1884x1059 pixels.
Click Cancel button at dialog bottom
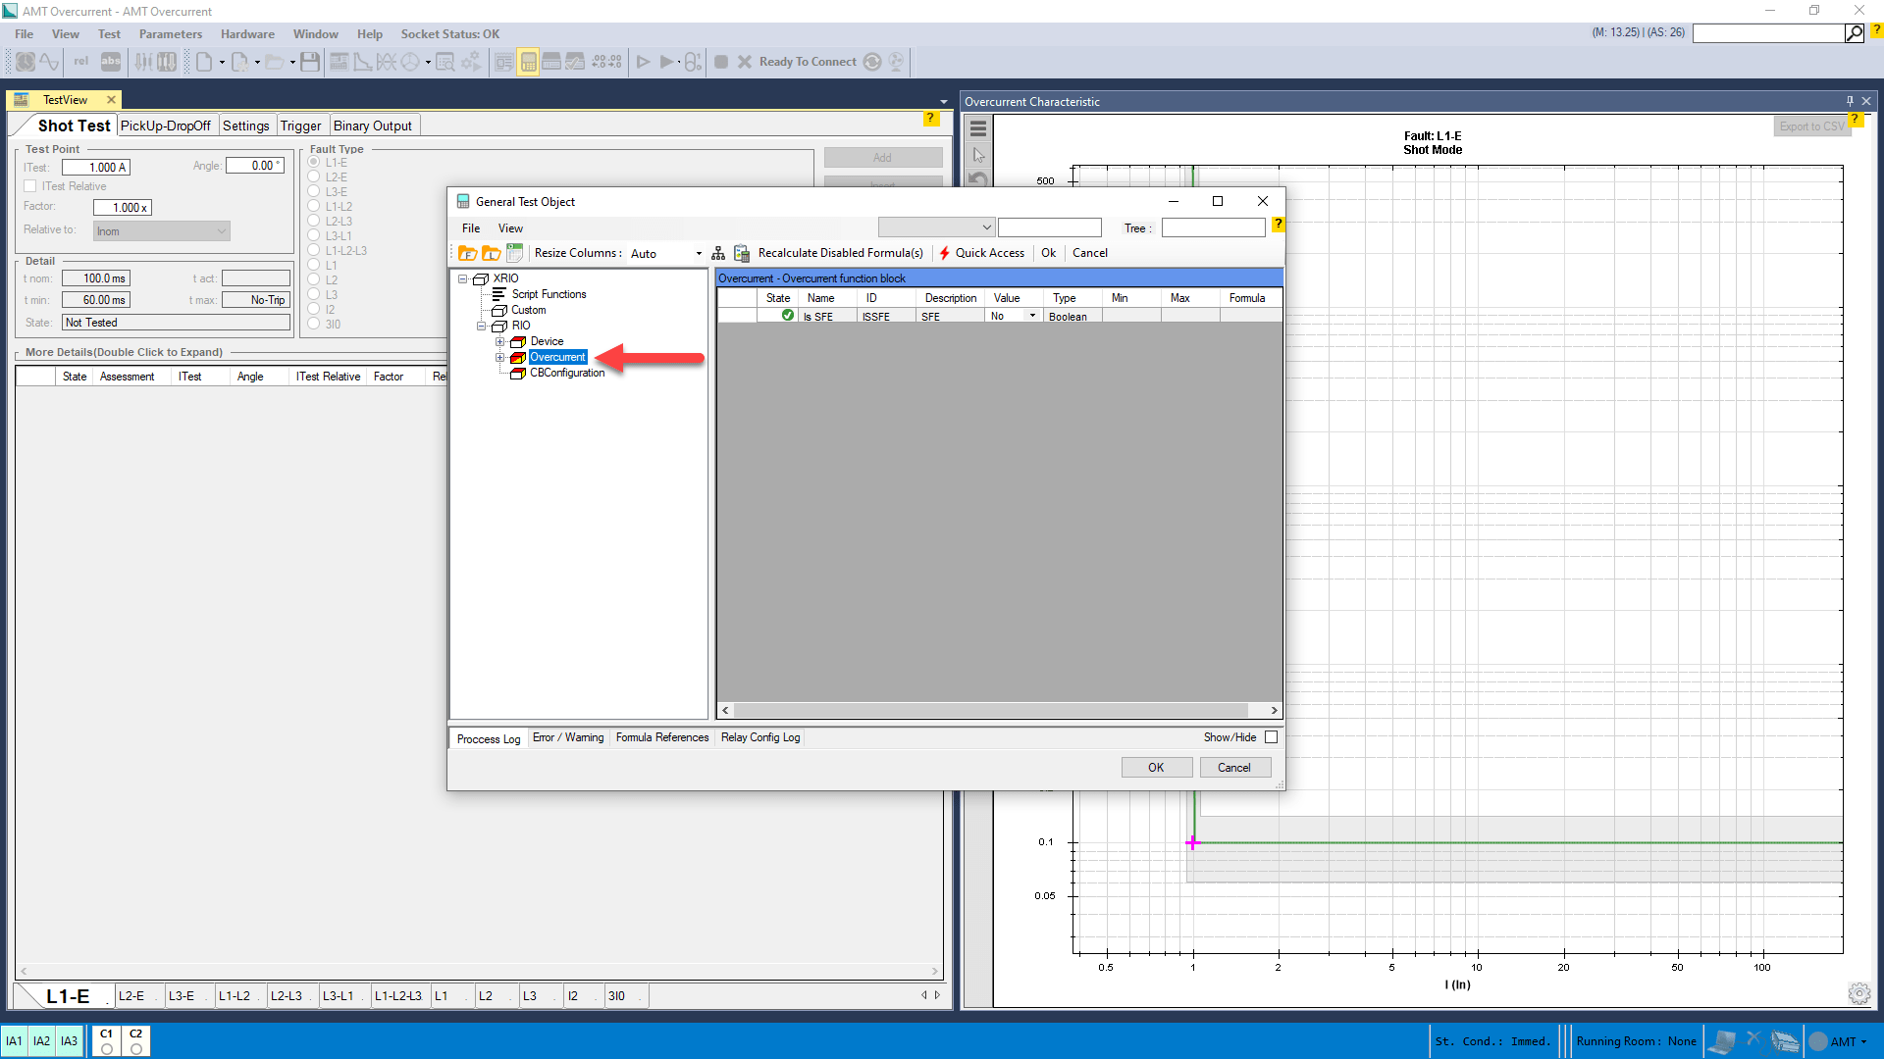(1233, 768)
